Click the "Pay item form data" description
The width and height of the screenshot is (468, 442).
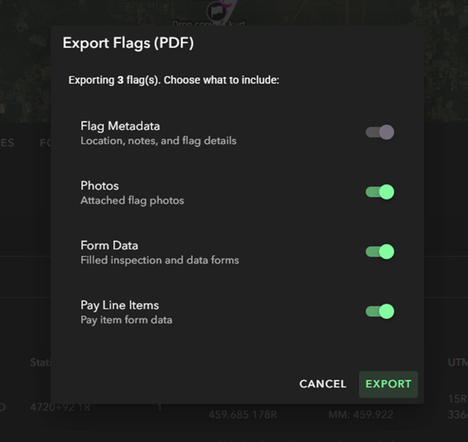(126, 320)
